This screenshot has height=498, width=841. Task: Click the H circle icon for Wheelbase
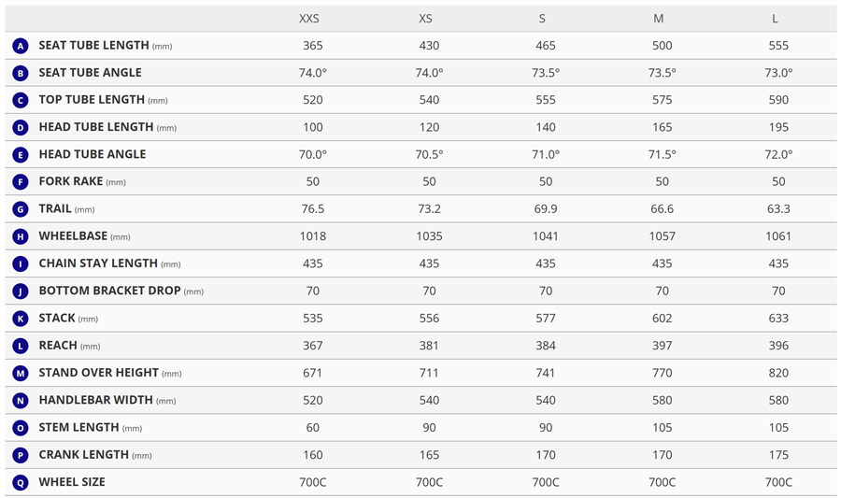pos(21,236)
